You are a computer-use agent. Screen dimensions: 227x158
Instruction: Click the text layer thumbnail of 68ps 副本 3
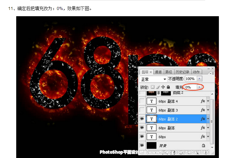point(152,110)
